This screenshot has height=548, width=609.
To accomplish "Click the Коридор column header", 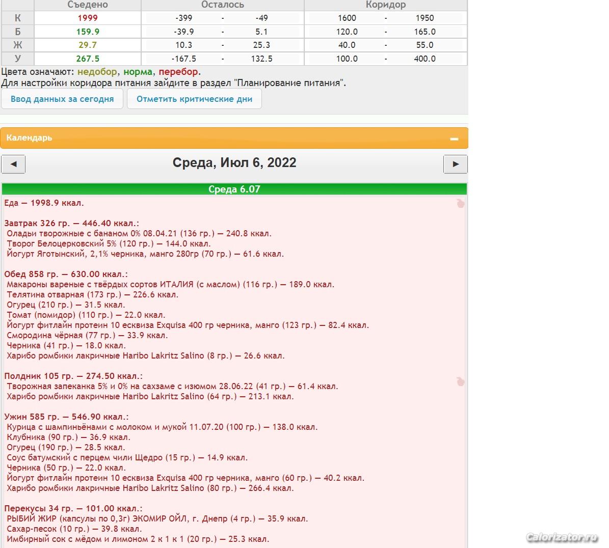I will 385,5.
